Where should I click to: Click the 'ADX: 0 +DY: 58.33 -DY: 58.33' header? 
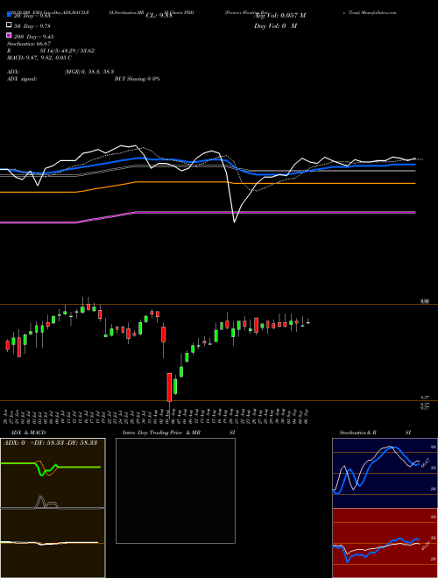click(x=50, y=443)
